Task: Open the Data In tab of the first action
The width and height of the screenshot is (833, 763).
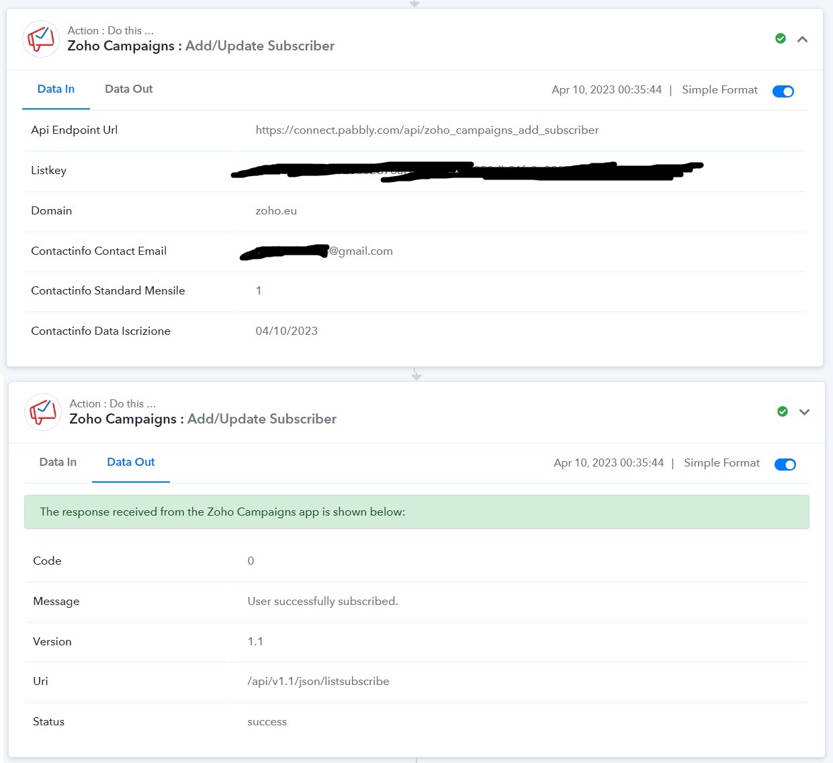Action: click(x=56, y=89)
